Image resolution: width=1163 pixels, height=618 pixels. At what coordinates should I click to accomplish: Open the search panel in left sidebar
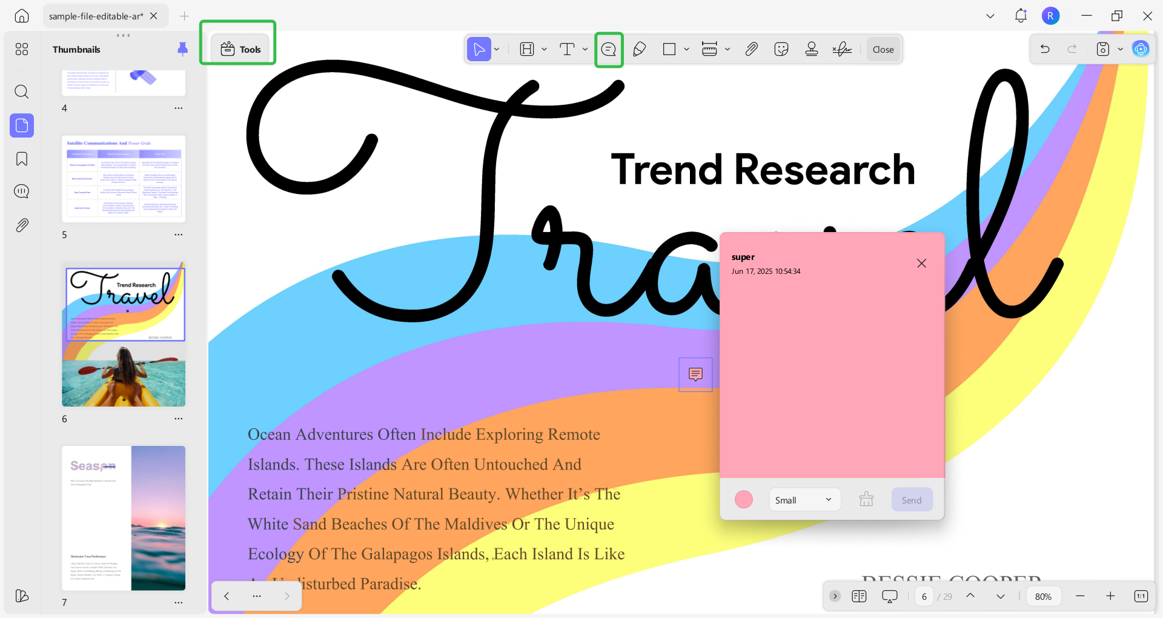point(22,91)
